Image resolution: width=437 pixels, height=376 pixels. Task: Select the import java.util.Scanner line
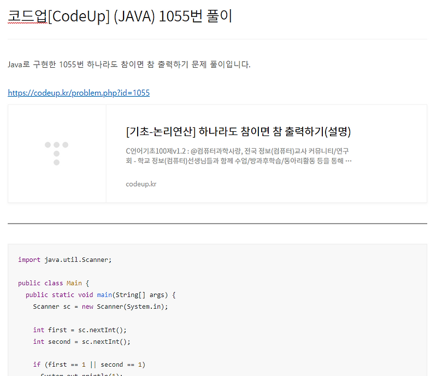click(65, 260)
